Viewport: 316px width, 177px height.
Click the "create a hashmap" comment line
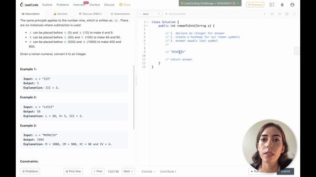[x=202, y=37]
